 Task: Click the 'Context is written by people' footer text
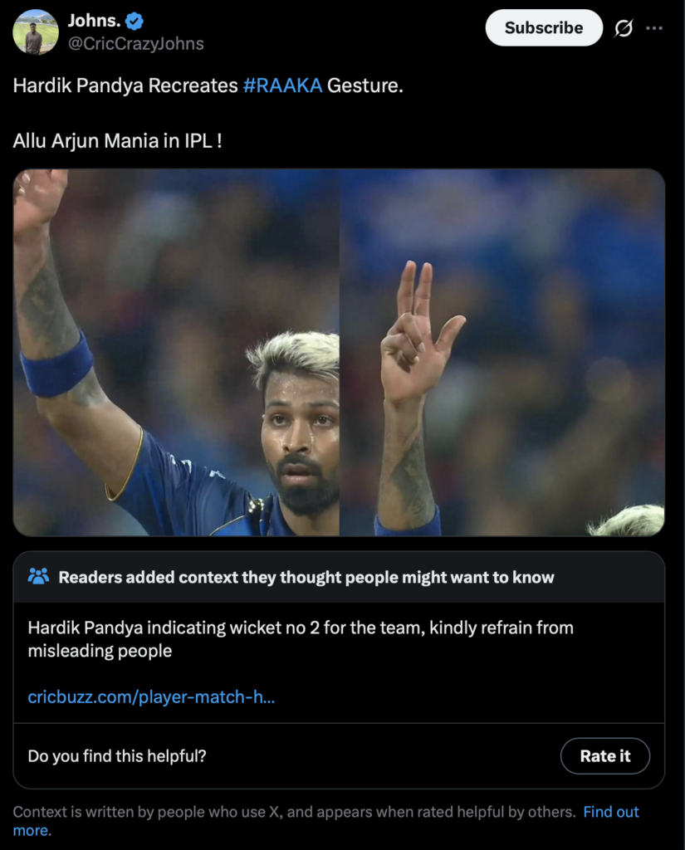click(x=294, y=812)
